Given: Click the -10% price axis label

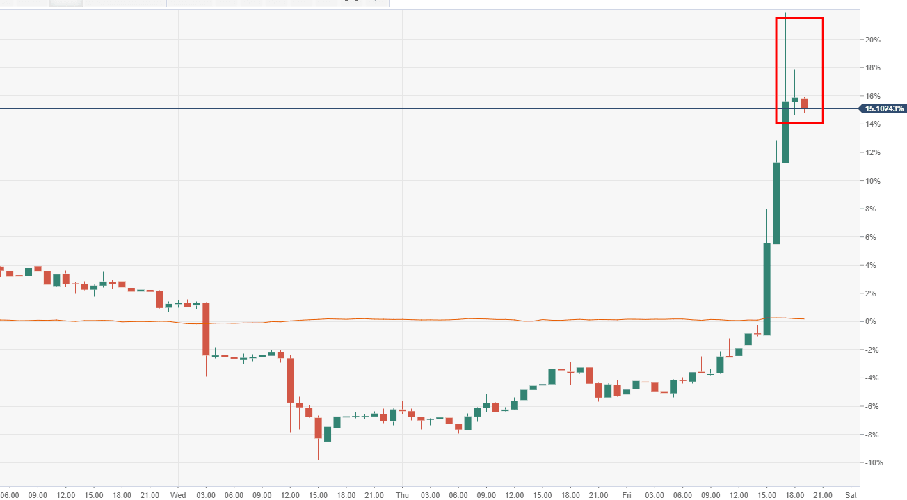Looking at the screenshot, I should click(872, 463).
